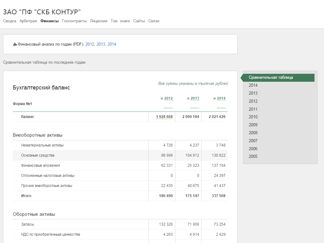
Task: Click the Основные средства row label
Action: pos(38,155)
